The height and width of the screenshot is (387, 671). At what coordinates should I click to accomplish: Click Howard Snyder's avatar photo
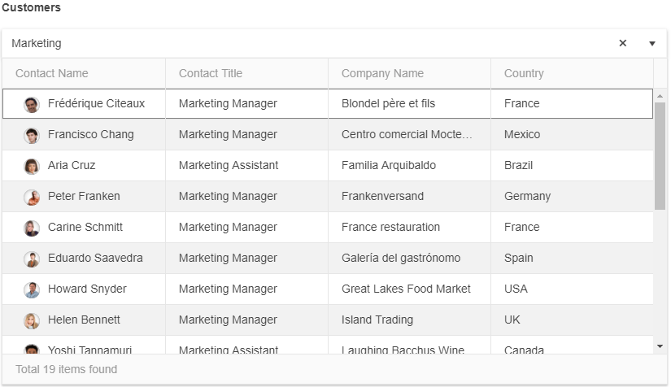(32, 289)
